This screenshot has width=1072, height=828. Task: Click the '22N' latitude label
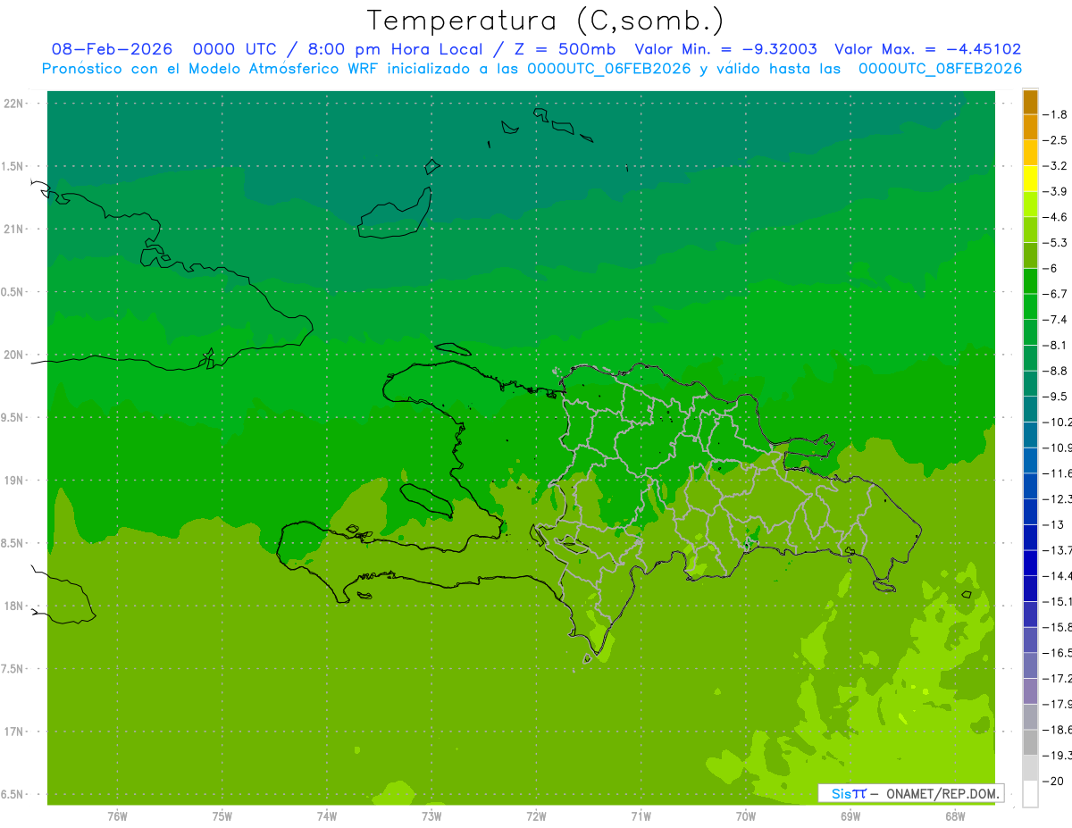tap(14, 104)
